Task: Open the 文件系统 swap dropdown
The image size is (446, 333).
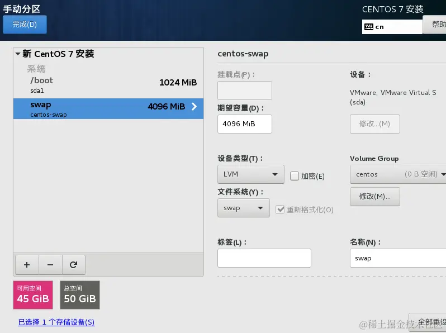Action: [x=244, y=208]
